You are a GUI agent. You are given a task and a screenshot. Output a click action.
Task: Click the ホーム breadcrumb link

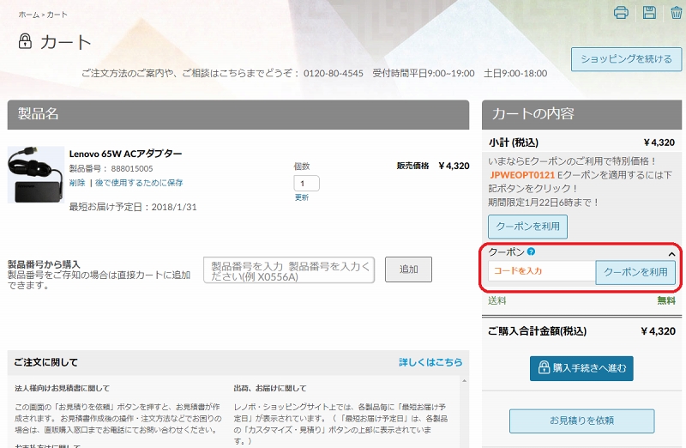pyautogui.click(x=29, y=15)
